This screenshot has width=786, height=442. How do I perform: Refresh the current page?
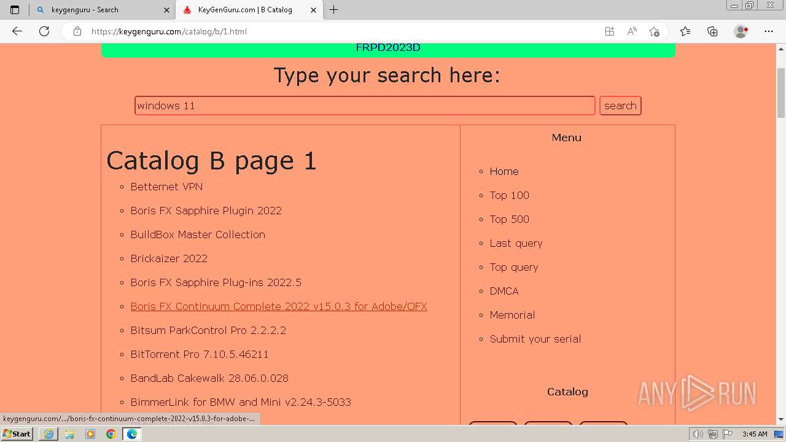(44, 31)
